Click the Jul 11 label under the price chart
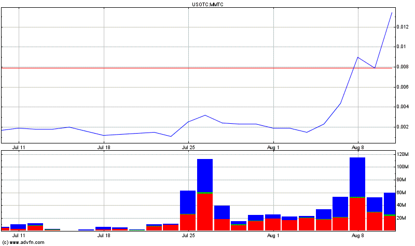The image size is (415, 246). coord(19,148)
